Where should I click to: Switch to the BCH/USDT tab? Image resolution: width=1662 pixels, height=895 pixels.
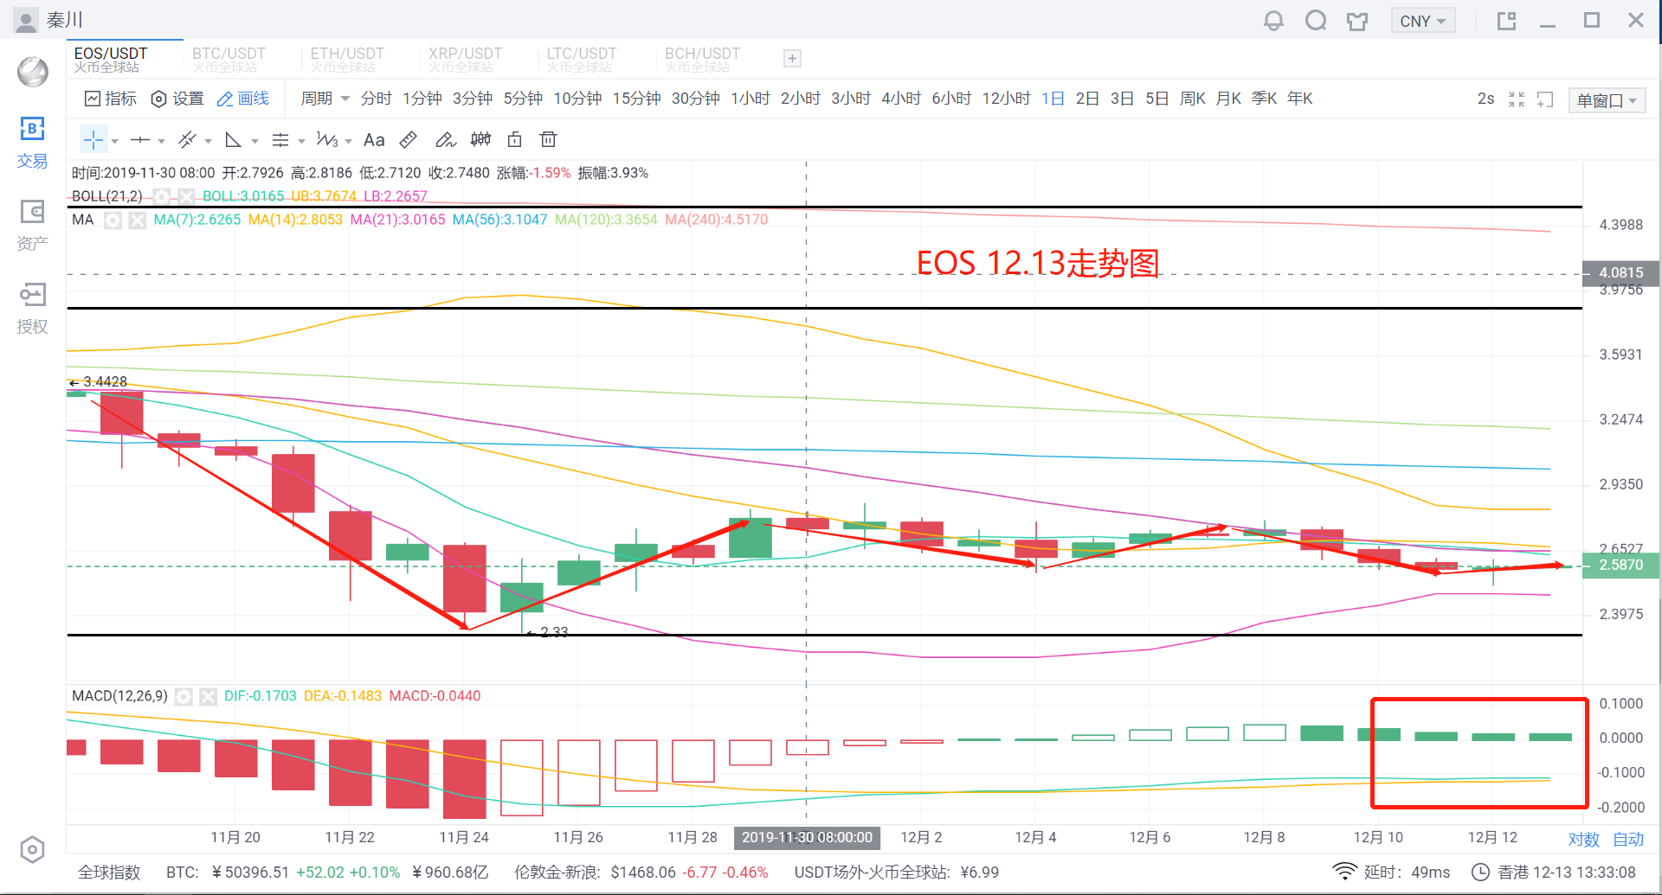click(703, 59)
